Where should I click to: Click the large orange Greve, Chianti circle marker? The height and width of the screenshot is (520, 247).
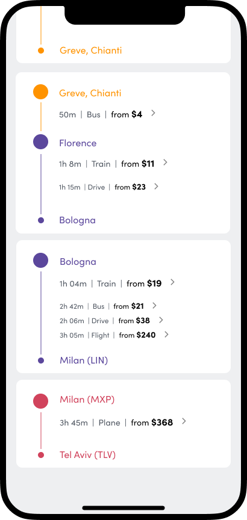click(41, 92)
